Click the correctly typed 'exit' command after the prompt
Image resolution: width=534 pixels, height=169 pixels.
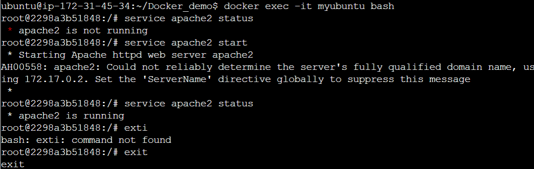(x=136, y=152)
